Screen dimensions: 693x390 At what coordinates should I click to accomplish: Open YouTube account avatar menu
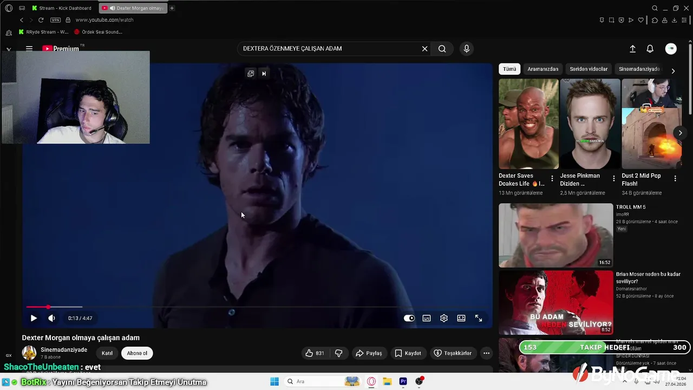coord(671,49)
